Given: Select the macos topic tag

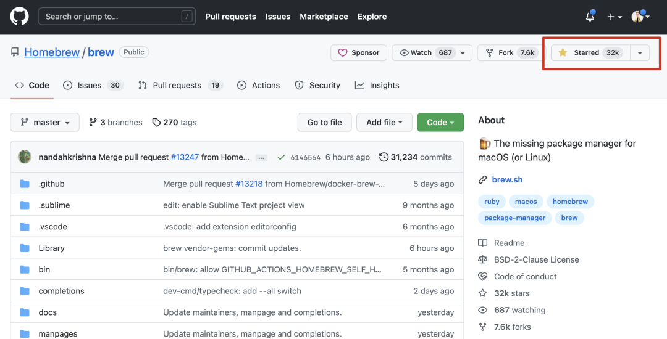Looking at the screenshot, I should 526,202.
